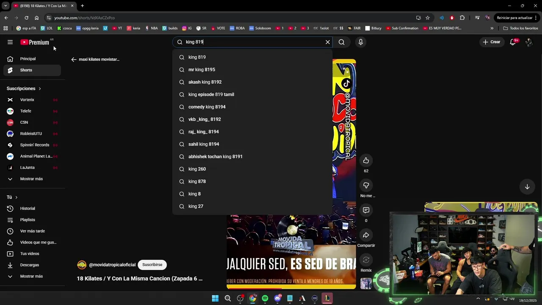542x305 pixels.
Task: Expand the Suscripciones section
Action: click(24, 89)
